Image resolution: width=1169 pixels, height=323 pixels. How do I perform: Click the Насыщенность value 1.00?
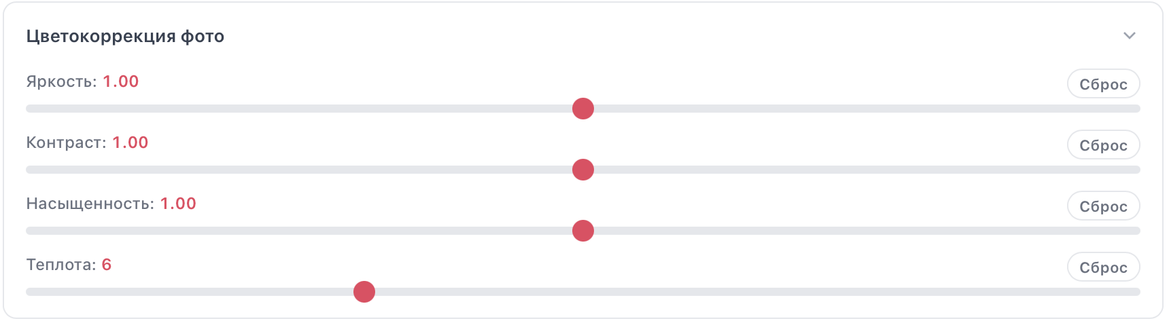coord(178,204)
